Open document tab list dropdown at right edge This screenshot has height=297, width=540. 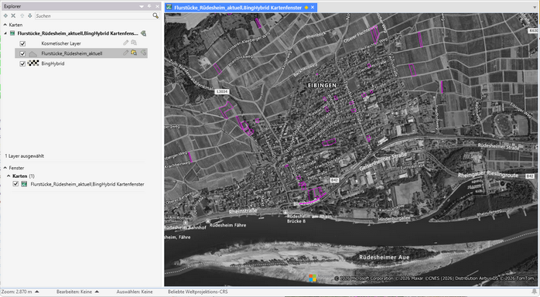pyautogui.click(x=535, y=7)
